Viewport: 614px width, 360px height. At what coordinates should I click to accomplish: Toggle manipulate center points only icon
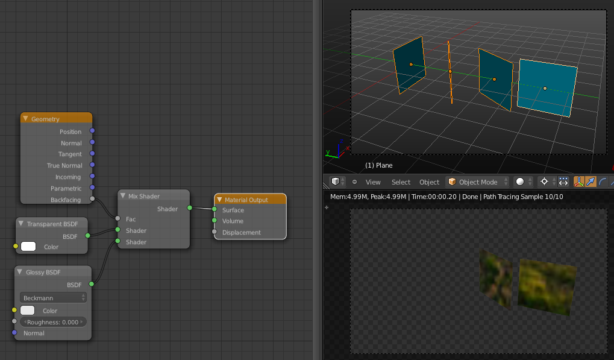(563, 182)
